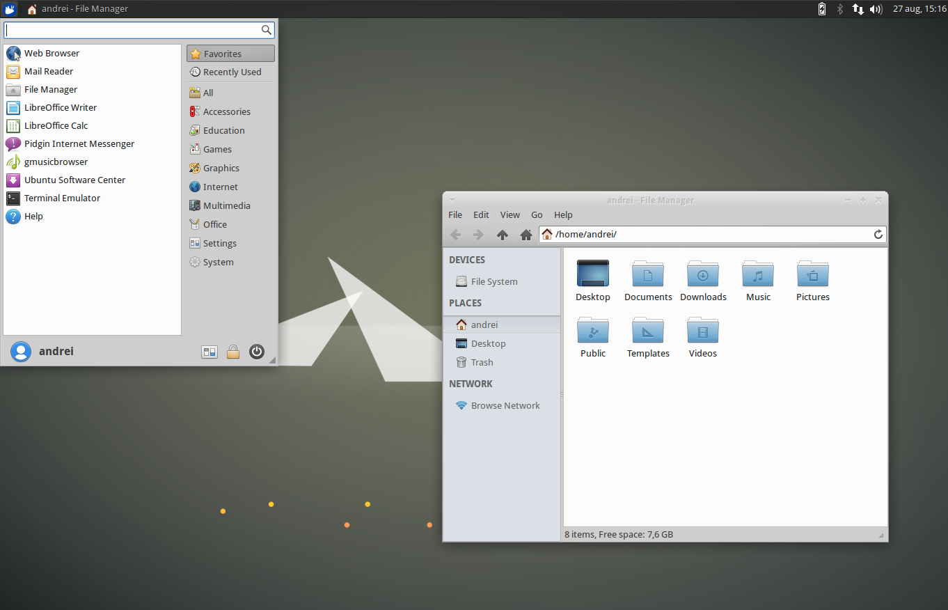This screenshot has height=610, width=948.
Task: Click inside the /home/andrei/ path bar
Action: tap(626, 234)
